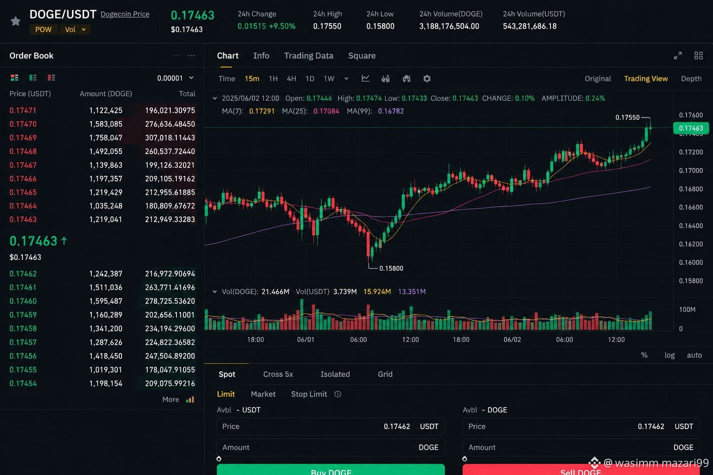Select the 15m interval
This screenshot has height=475, width=713.
click(x=252, y=79)
